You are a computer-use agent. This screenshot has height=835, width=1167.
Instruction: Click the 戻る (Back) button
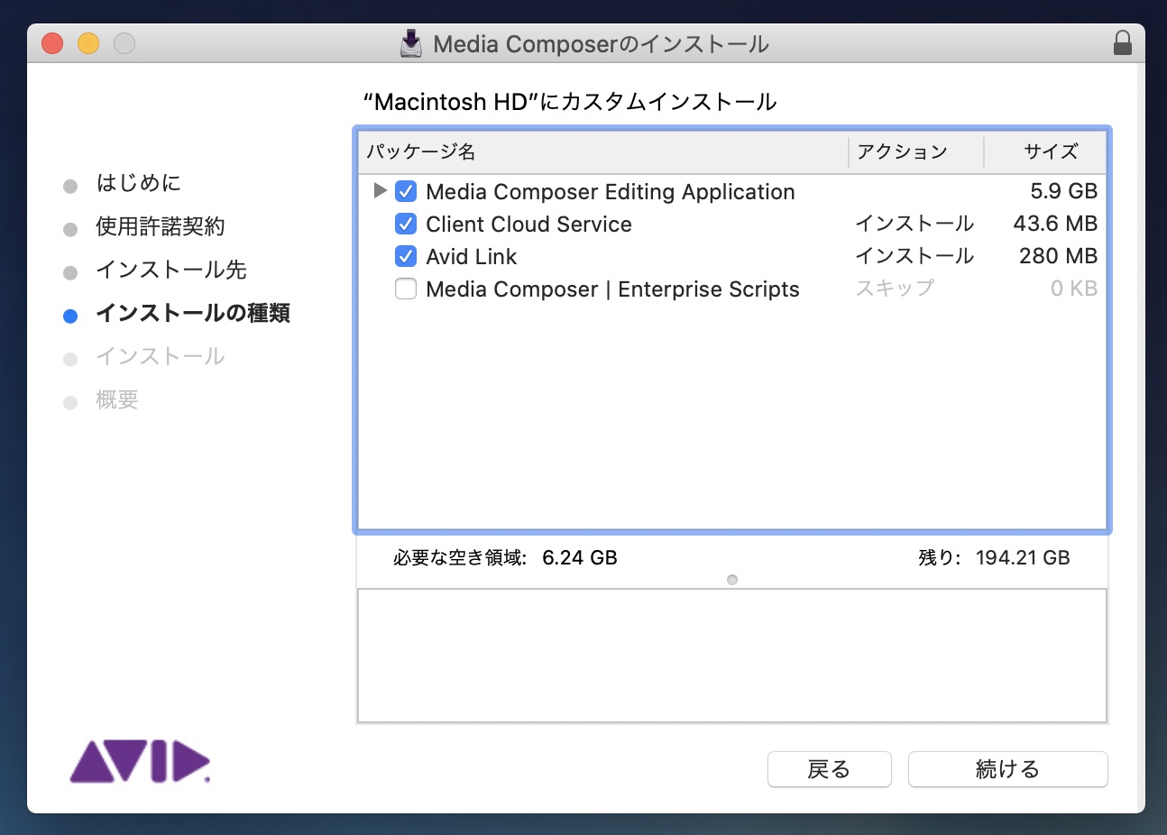[829, 769]
